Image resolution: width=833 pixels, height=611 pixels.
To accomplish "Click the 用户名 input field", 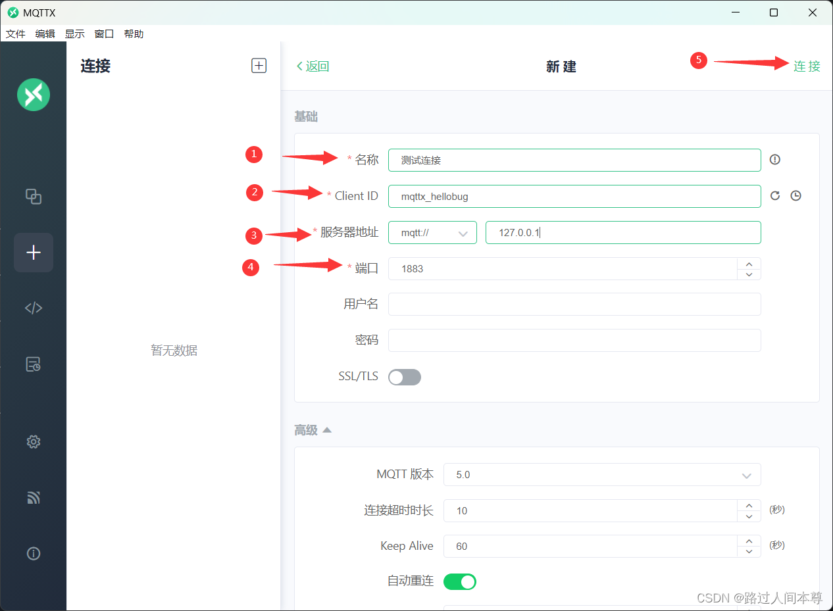I will tap(574, 305).
